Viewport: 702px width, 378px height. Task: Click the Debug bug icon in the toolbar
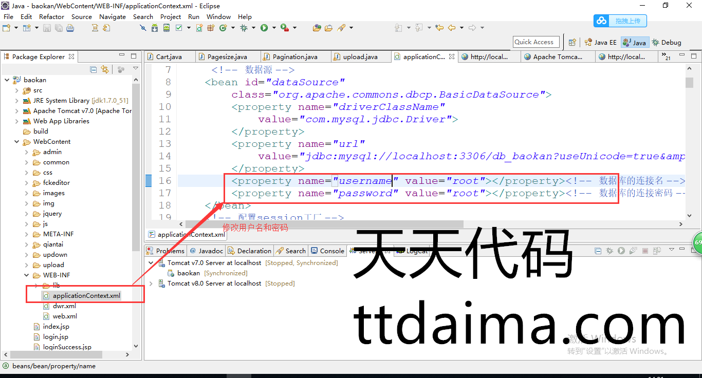click(244, 28)
